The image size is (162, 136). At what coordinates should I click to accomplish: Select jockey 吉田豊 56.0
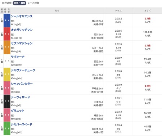(98, 129)
